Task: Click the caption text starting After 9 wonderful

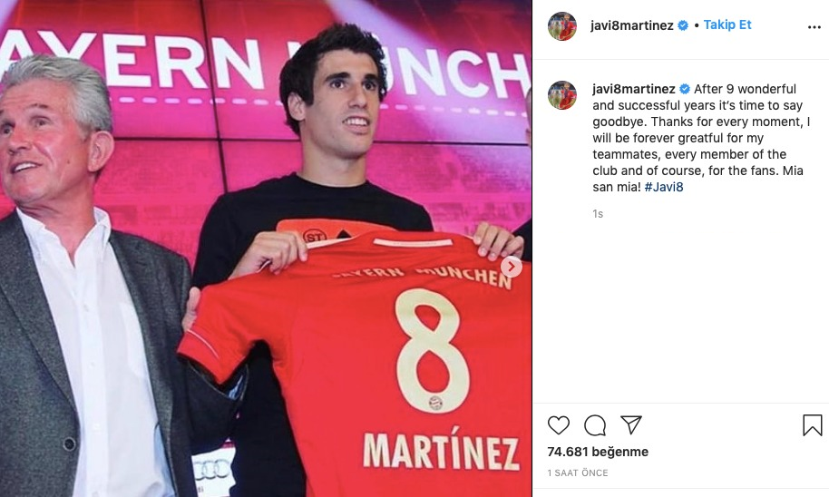Action: coord(700,138)
